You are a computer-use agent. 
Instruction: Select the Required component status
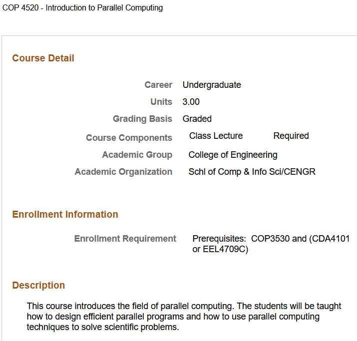click(x=291, y=136)
